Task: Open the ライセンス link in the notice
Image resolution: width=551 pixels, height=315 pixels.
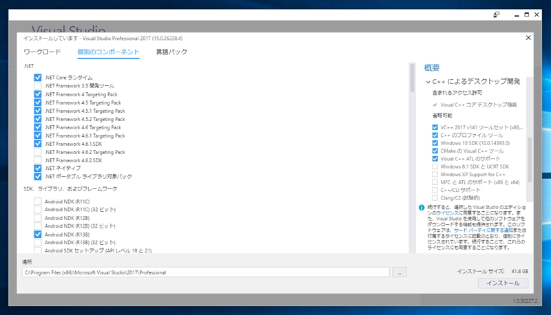Action: point(447,213)
